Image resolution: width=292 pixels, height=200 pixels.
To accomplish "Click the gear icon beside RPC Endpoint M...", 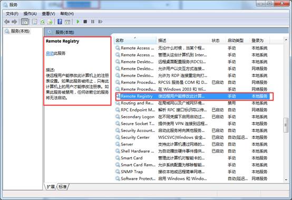I will [118, 110].
